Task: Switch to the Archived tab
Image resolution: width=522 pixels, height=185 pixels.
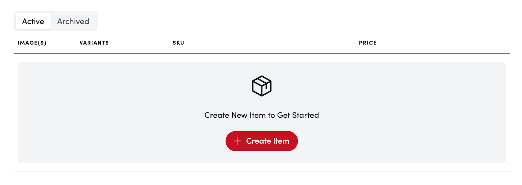Action: (x=73, y=21)
